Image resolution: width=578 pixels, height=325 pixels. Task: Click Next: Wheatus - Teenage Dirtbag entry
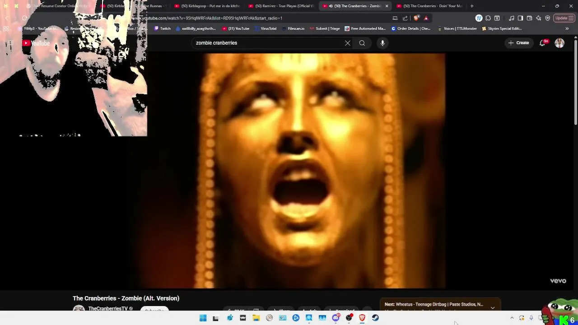434,304
